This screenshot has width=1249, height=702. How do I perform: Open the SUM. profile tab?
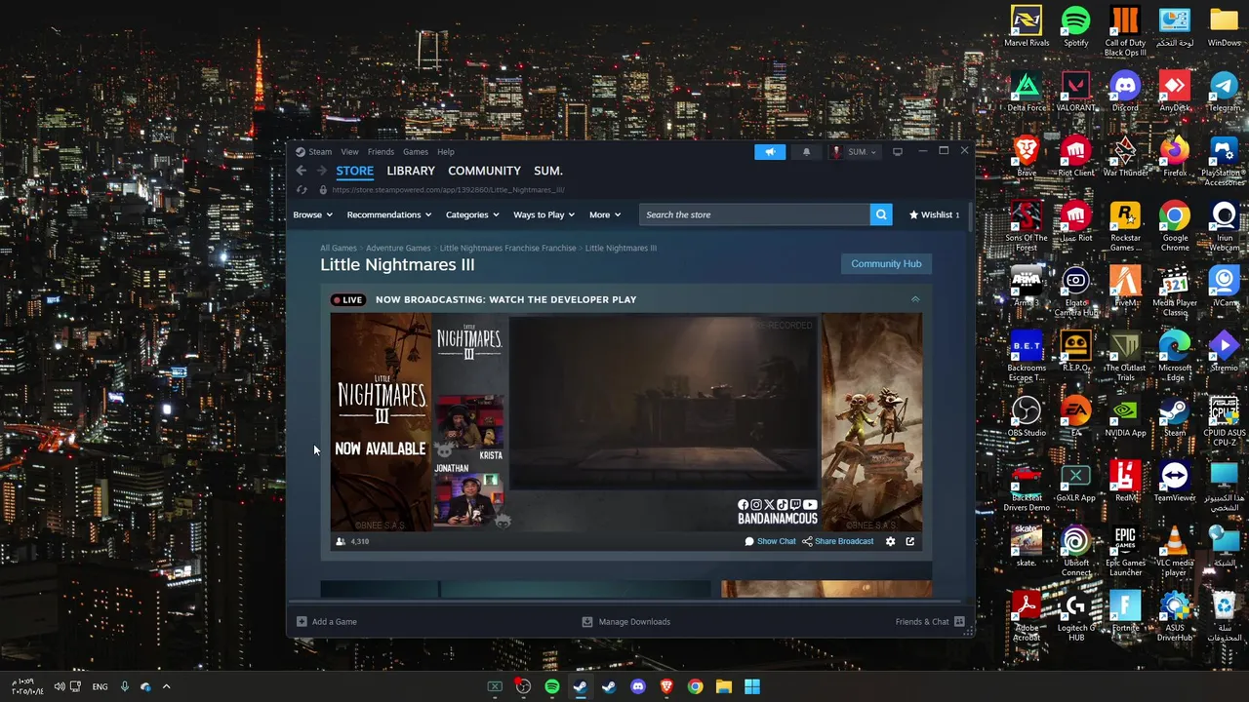(x=548, y=171)
